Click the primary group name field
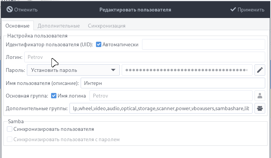The height and width of the screenshot is (158, 271). 171,96
